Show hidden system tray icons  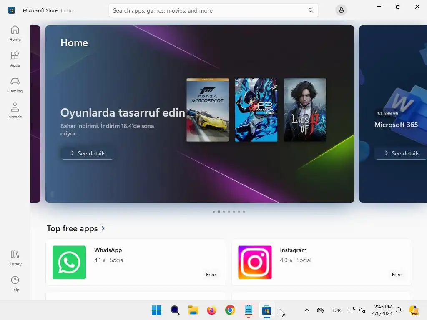306,310
